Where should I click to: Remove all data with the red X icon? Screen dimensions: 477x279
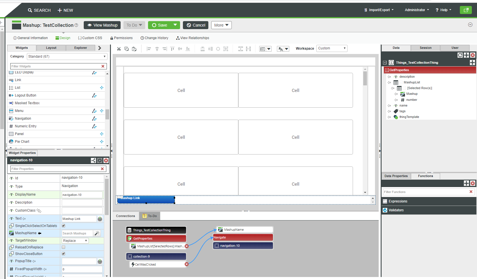(x=473, y=55)
